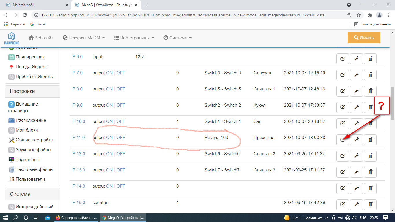Open the Chrome extensions puzzle icon
Image resolution: width=395 pixels, height=222 pixels.
370,15
